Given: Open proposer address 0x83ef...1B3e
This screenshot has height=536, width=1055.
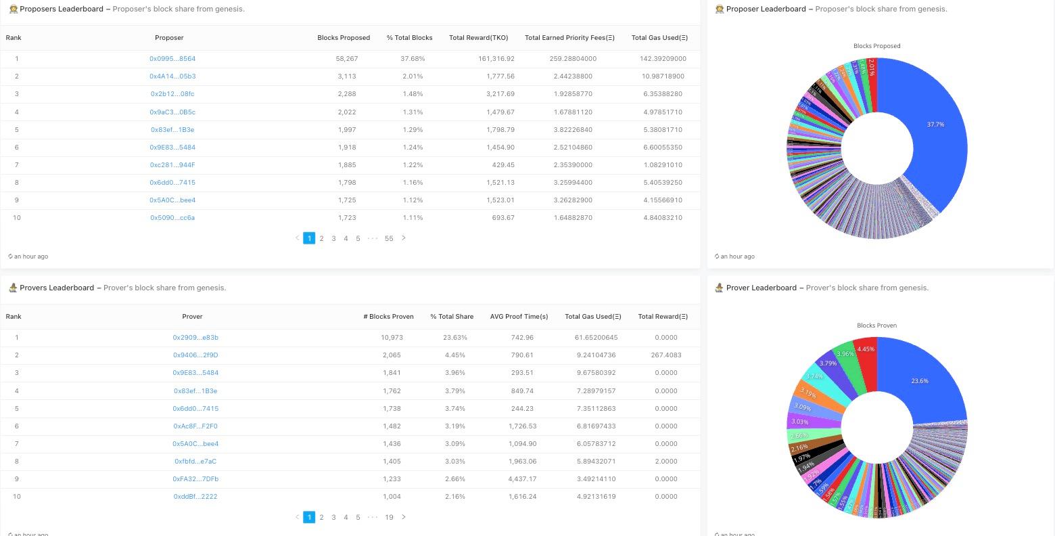Looking at the screenshot, I should pos(172,130).
